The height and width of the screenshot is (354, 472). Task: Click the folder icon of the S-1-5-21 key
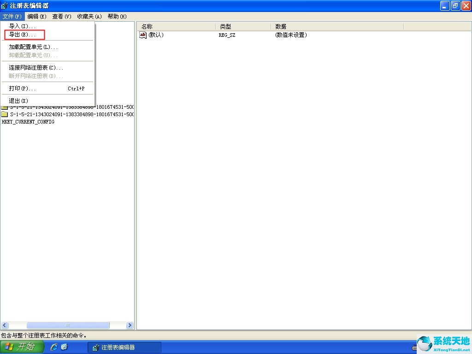click(x=4, y=114)
